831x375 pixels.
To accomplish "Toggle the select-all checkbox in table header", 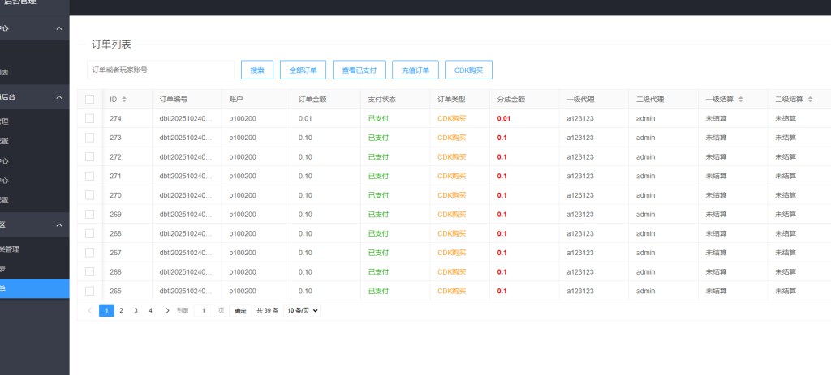I will 89,99.
